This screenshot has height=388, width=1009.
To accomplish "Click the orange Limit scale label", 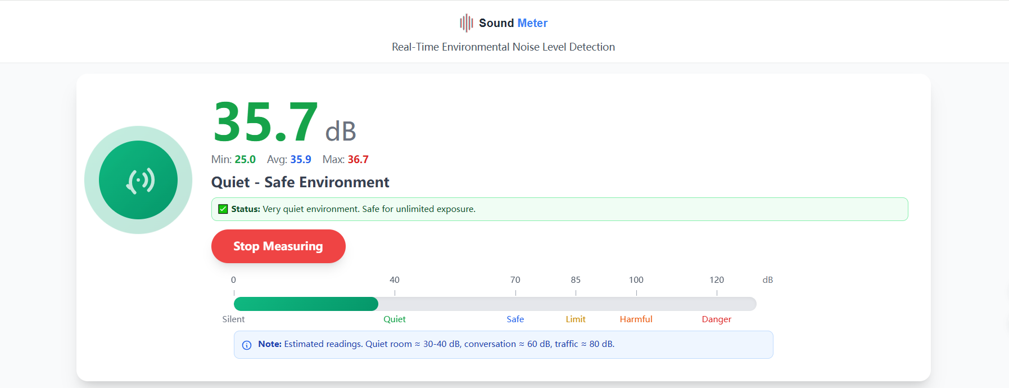I will pos(576,319).
